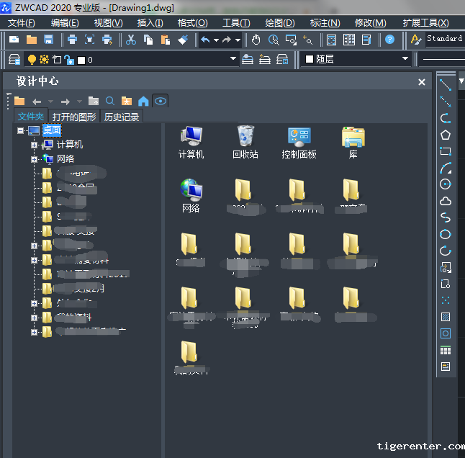Image resolution: width=465 pixels, height=458 pixels.
Task: Select the Hatch tool
Action: [445, 317]
